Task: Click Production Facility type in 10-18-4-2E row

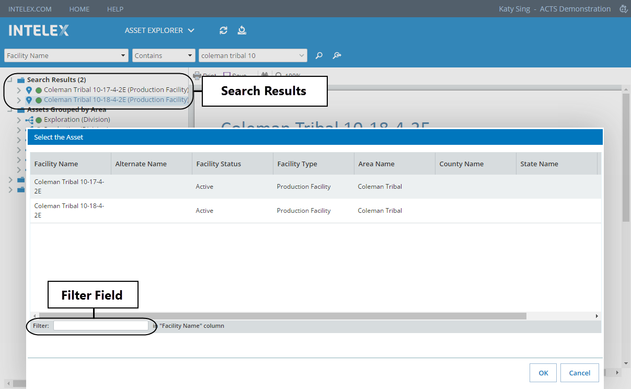Action: (304, 211)
